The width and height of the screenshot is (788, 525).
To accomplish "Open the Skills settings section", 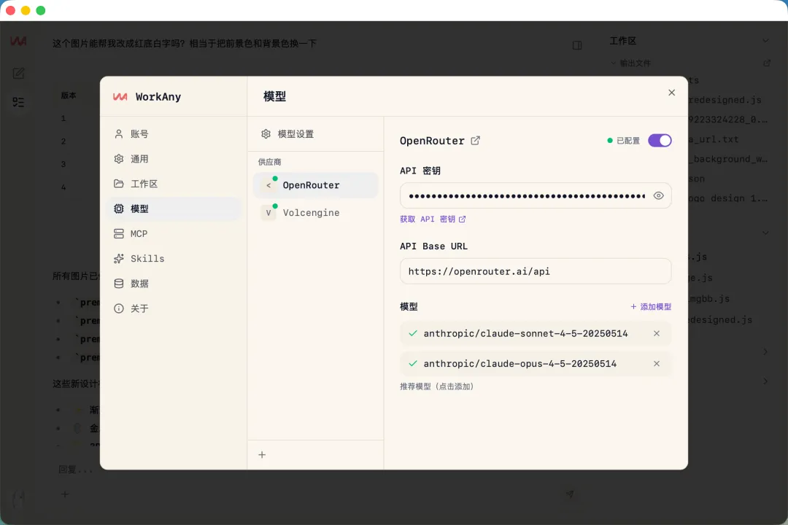I will click(147, 259).
